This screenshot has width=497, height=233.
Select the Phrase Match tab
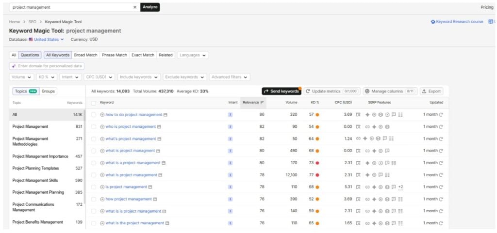point(115,55)
